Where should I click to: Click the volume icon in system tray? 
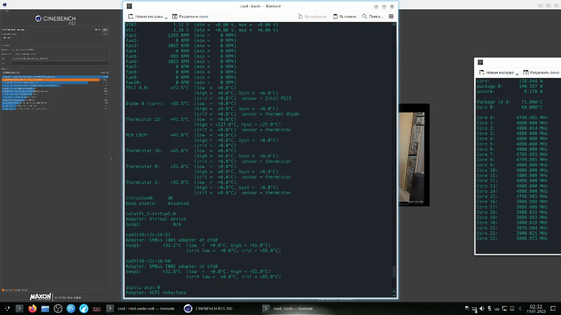[x=482, y=308]
